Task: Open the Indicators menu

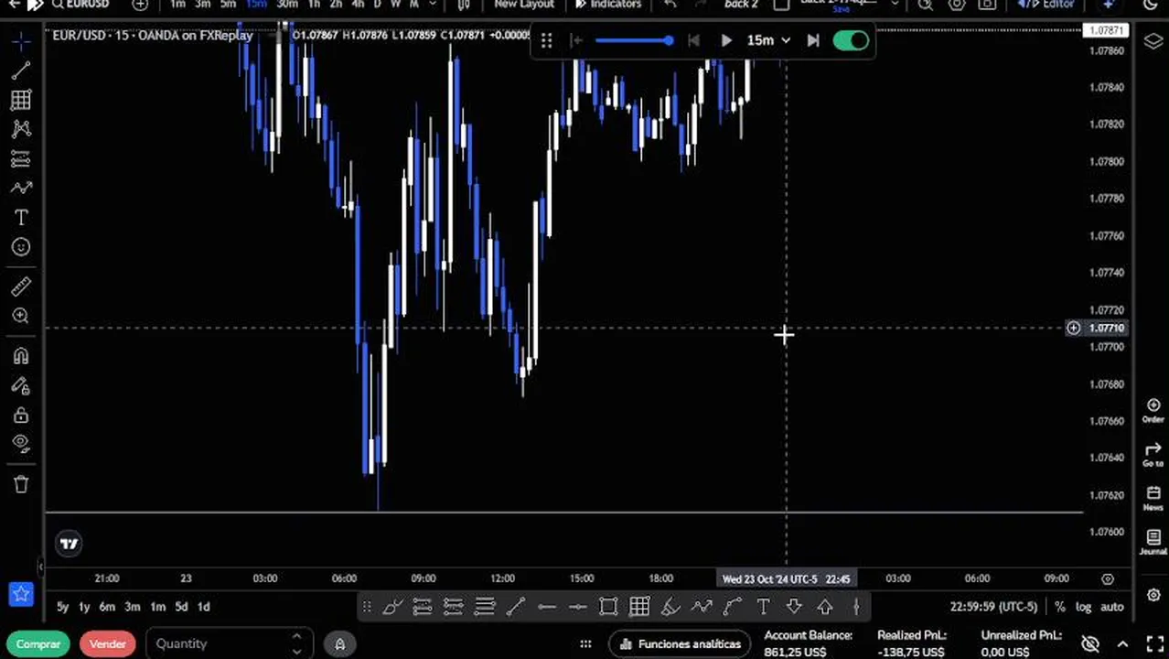Action: [x=608, y=5]
